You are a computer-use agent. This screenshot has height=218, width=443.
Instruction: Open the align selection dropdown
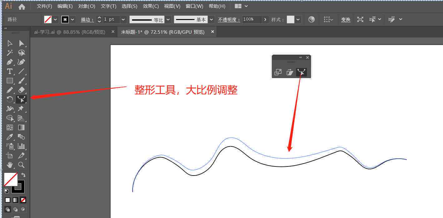pos(328,19)
